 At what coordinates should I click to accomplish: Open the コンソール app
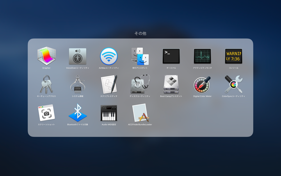(x=233, y=56)
